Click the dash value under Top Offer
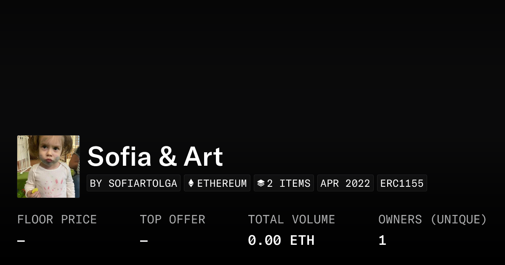This screenshot has height=265, width=505. pos(144,241)
